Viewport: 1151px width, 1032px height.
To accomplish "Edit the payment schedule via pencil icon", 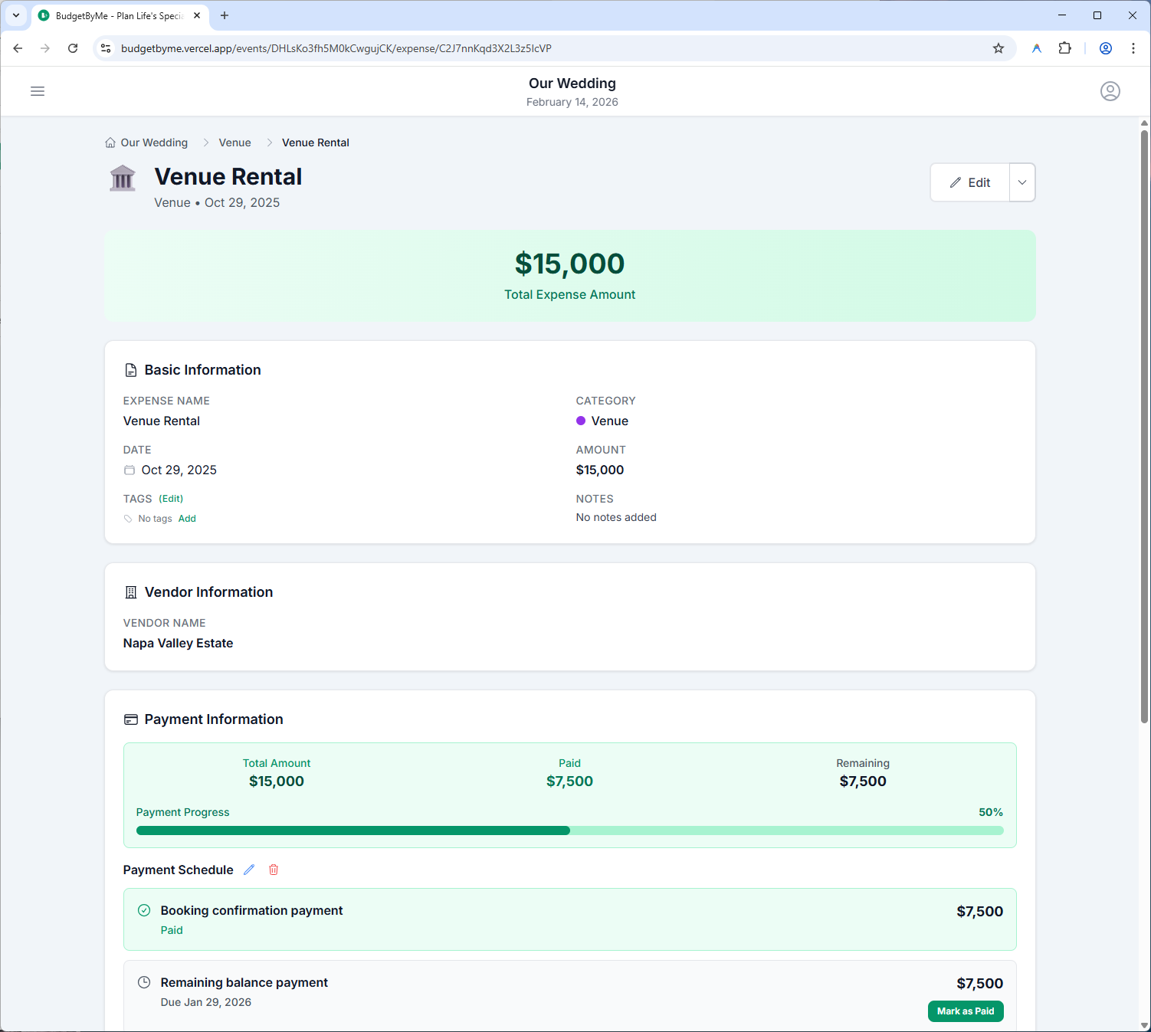I will pyautogui.click(x=248, y=869).
